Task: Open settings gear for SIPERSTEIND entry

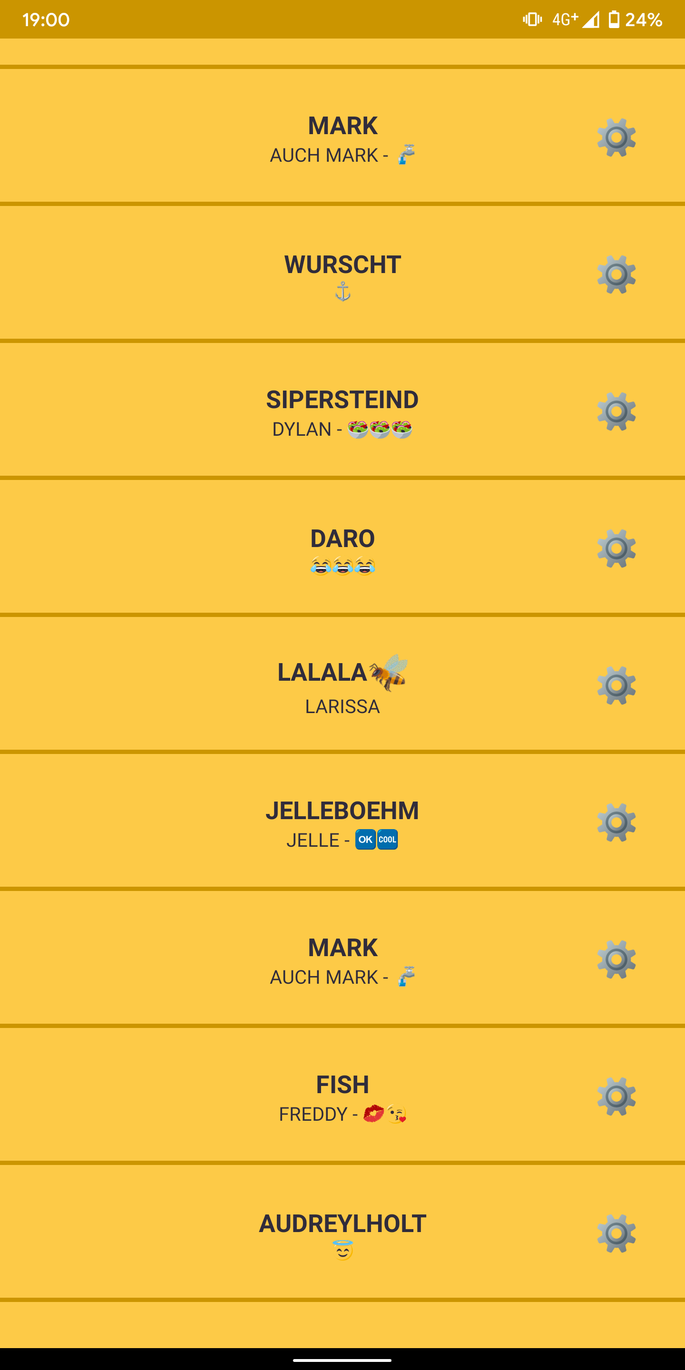Action: point(616,411)
